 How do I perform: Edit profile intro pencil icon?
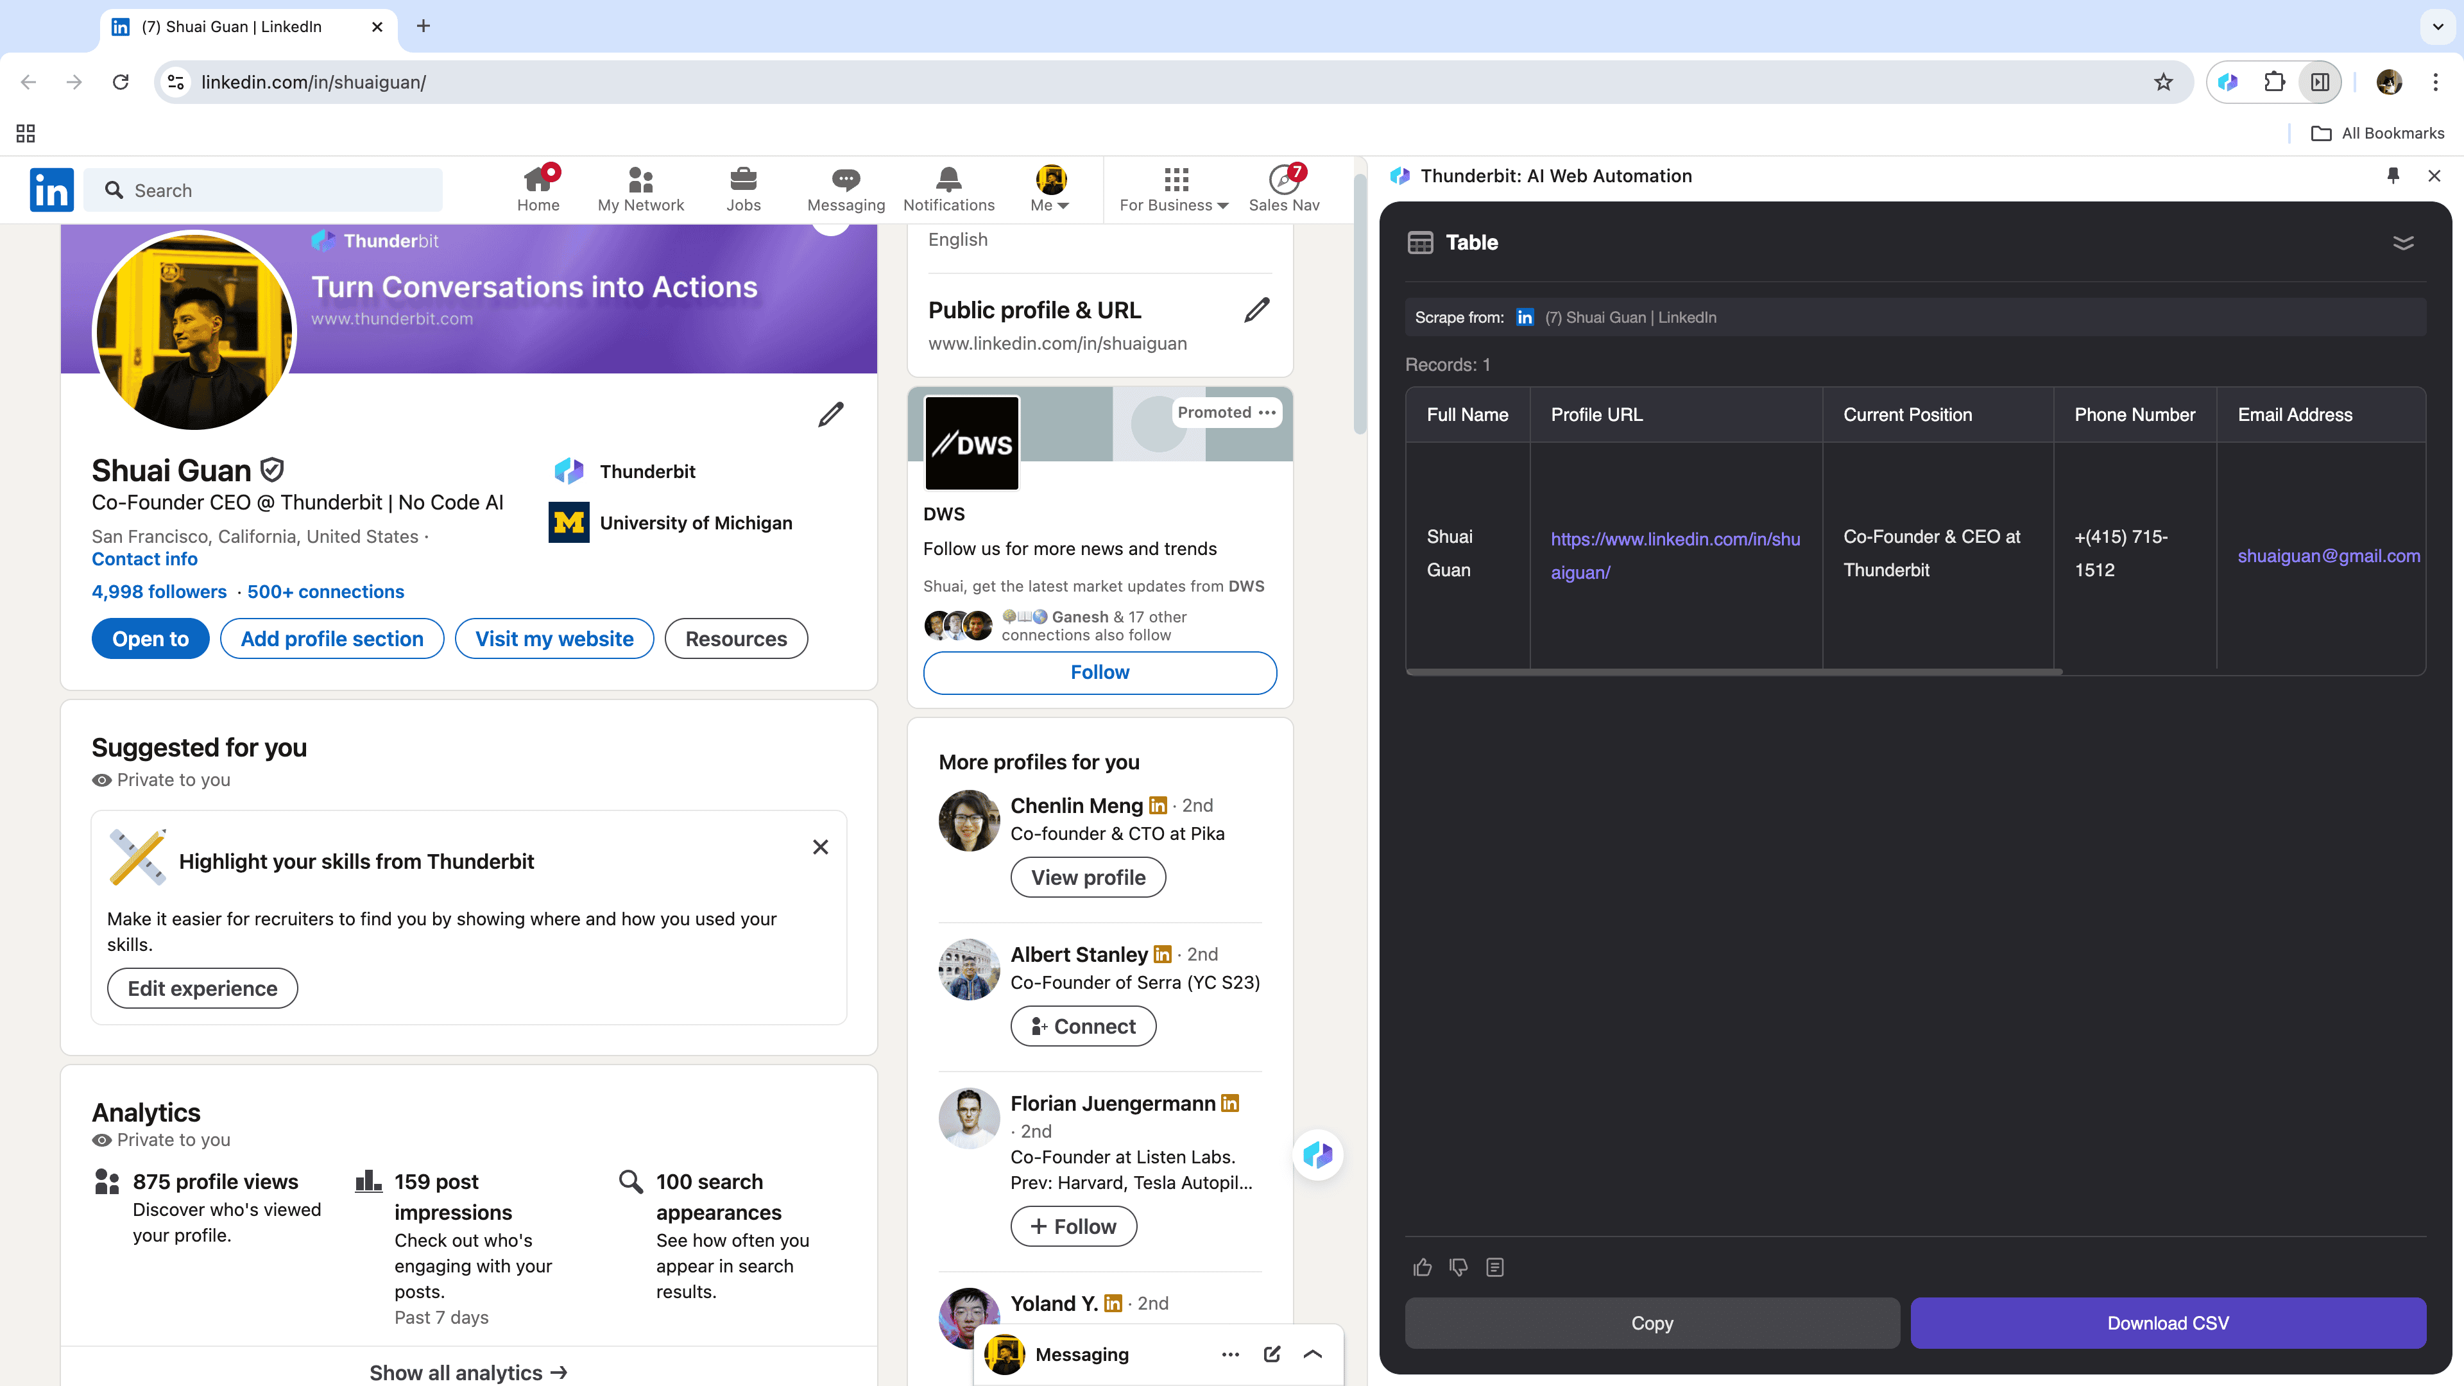[x=830, y=414]
